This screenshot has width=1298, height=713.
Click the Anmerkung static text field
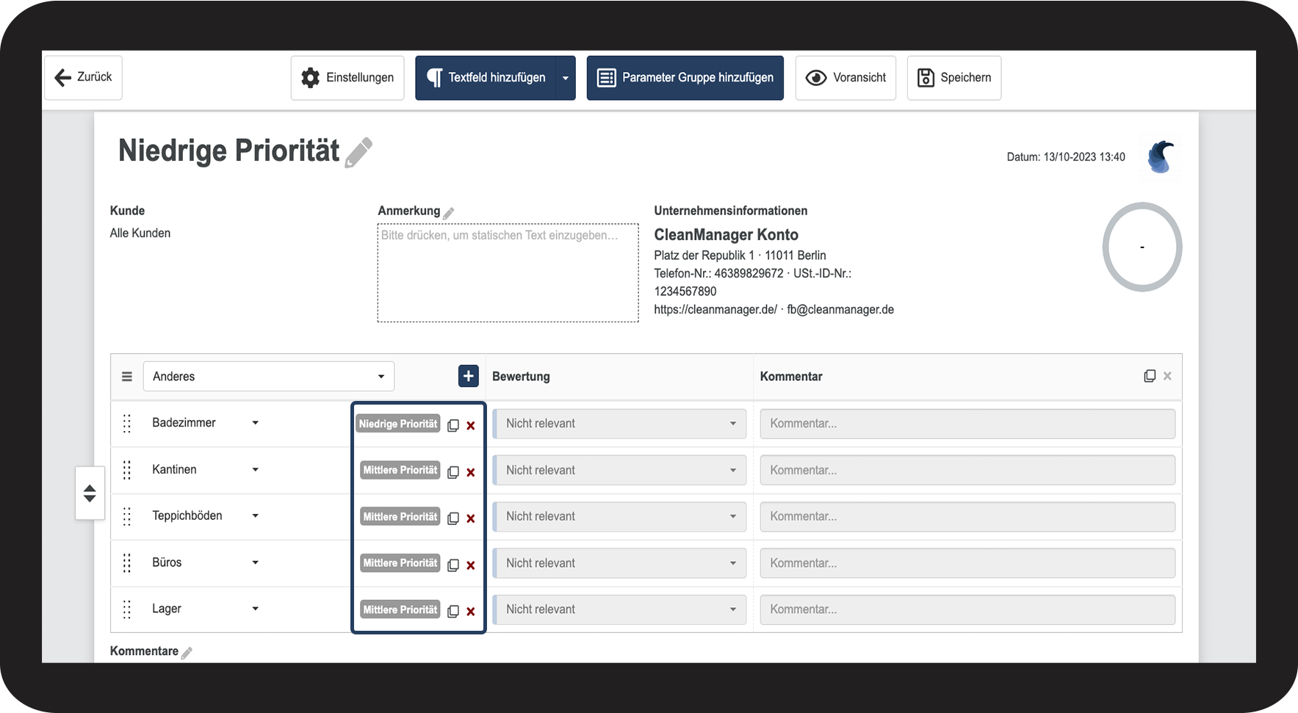(x=508, y=272)
